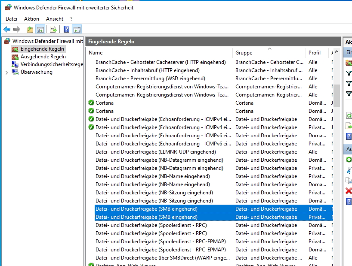The height and width of the screenshot is (266, 352).
Task: Select NB-Sitzung eingehend rule with Privat... profile
Action: point(154,193)
